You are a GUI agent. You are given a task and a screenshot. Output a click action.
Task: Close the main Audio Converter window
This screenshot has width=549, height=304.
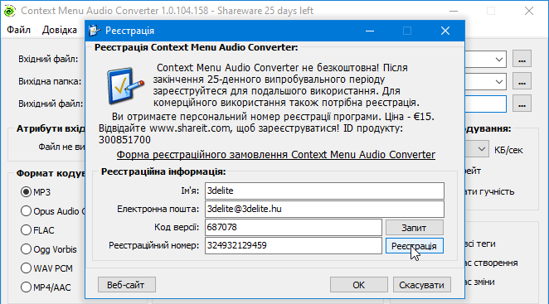pyautogui.click(x=529, y=11)
